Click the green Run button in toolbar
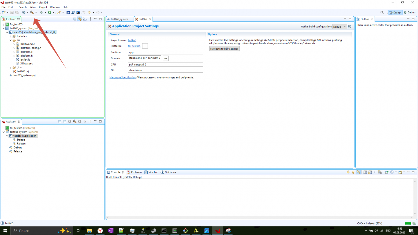Screen dimensions: 418x235 (50, 12)
